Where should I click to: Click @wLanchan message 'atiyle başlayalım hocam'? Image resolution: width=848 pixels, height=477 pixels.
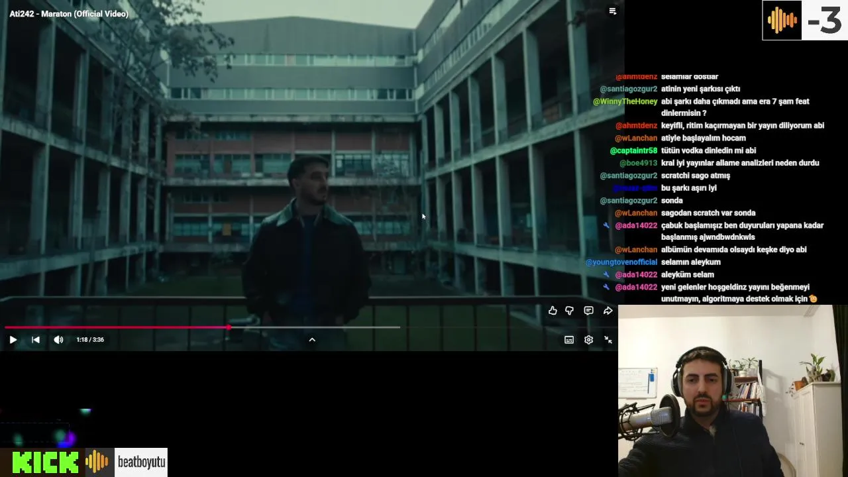click(x=704, y=138)
